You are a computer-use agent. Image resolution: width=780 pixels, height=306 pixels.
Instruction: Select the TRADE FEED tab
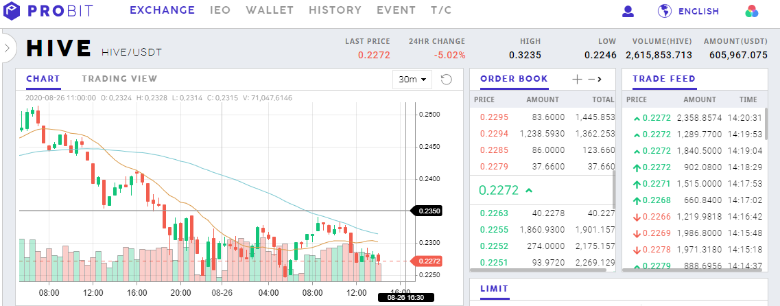(664, 79)
